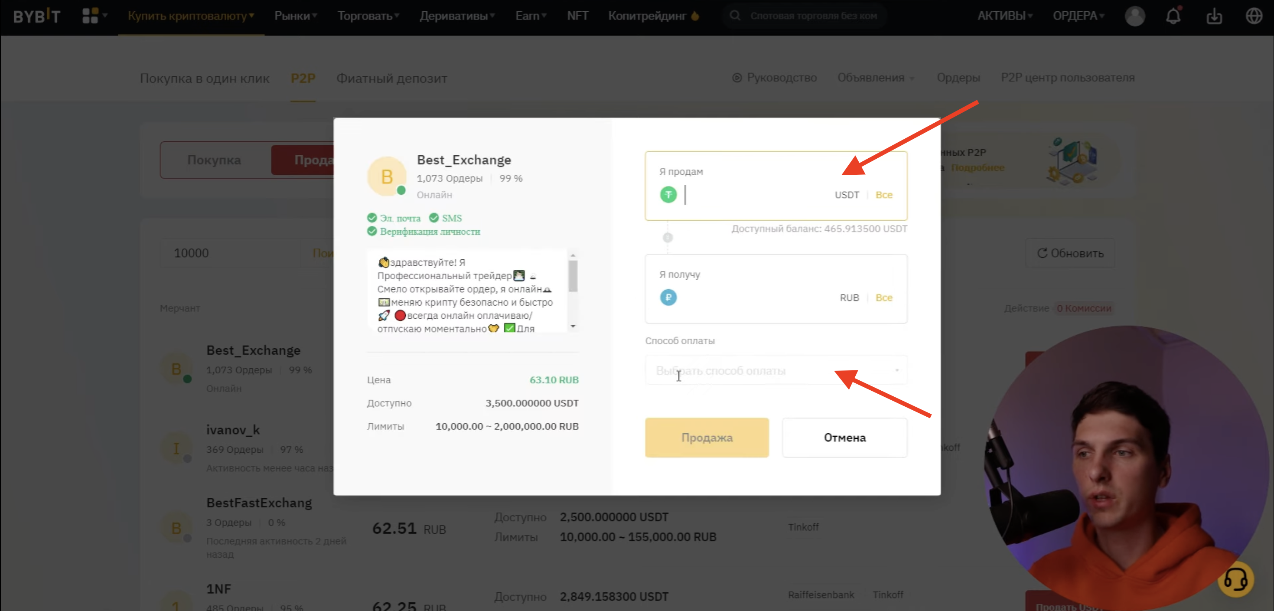Switch to Покупка в один клик tab

pos(204,78)
